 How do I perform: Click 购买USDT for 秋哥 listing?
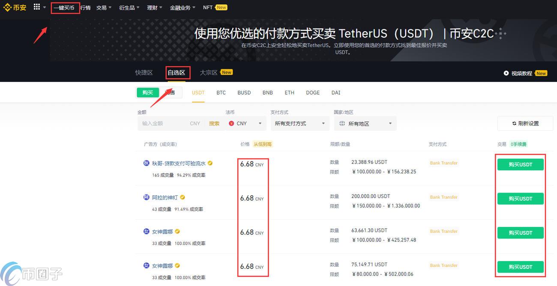click(520, 164)
